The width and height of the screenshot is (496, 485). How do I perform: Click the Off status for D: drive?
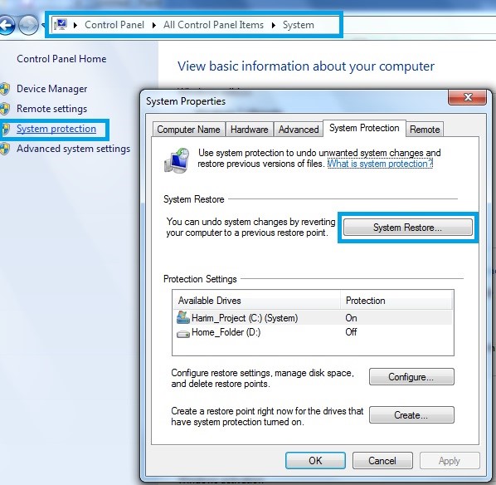tap(351, 332)
